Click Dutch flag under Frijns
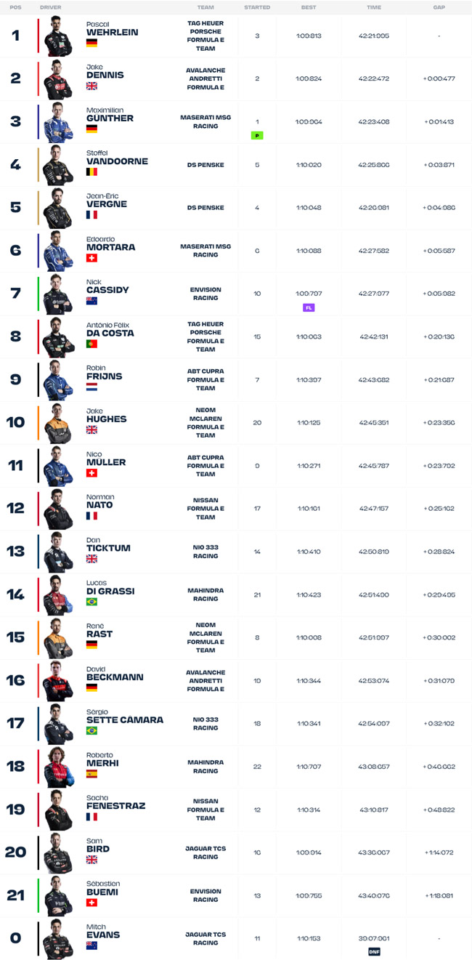472x960 pixels. 91,387
